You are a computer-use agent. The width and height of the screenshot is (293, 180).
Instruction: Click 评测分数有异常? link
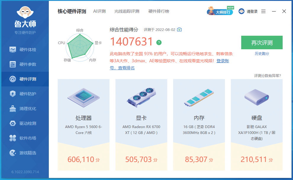(x=267, y=76)
